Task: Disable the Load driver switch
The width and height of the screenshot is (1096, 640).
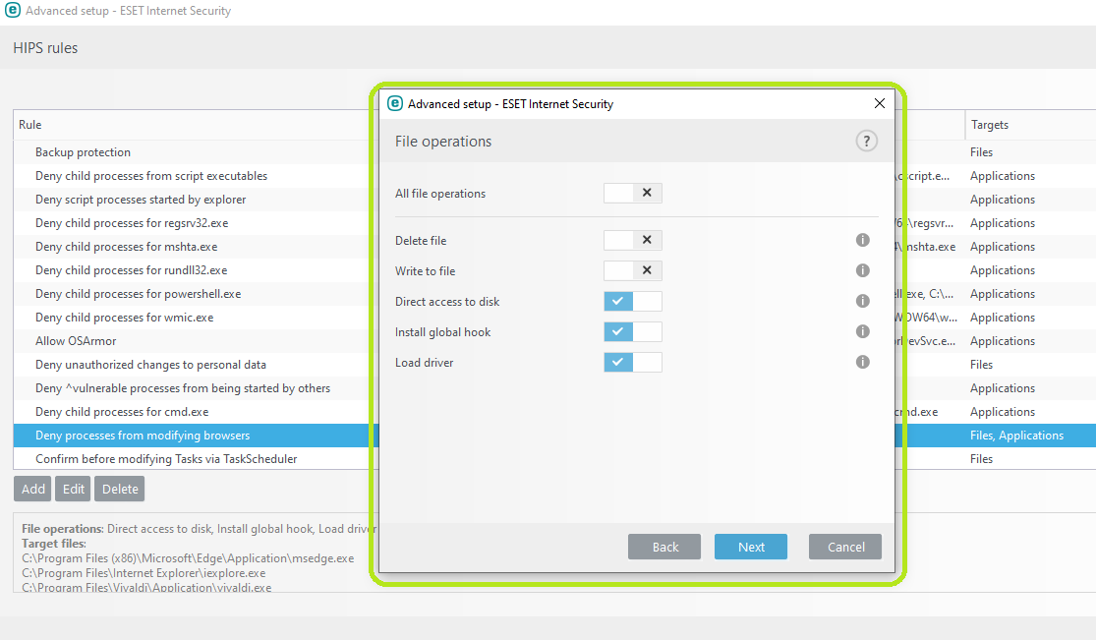Action: pos(633,363)
